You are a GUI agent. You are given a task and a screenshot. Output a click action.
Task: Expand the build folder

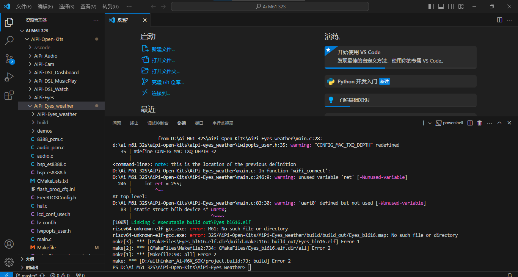tap(61, 122)
